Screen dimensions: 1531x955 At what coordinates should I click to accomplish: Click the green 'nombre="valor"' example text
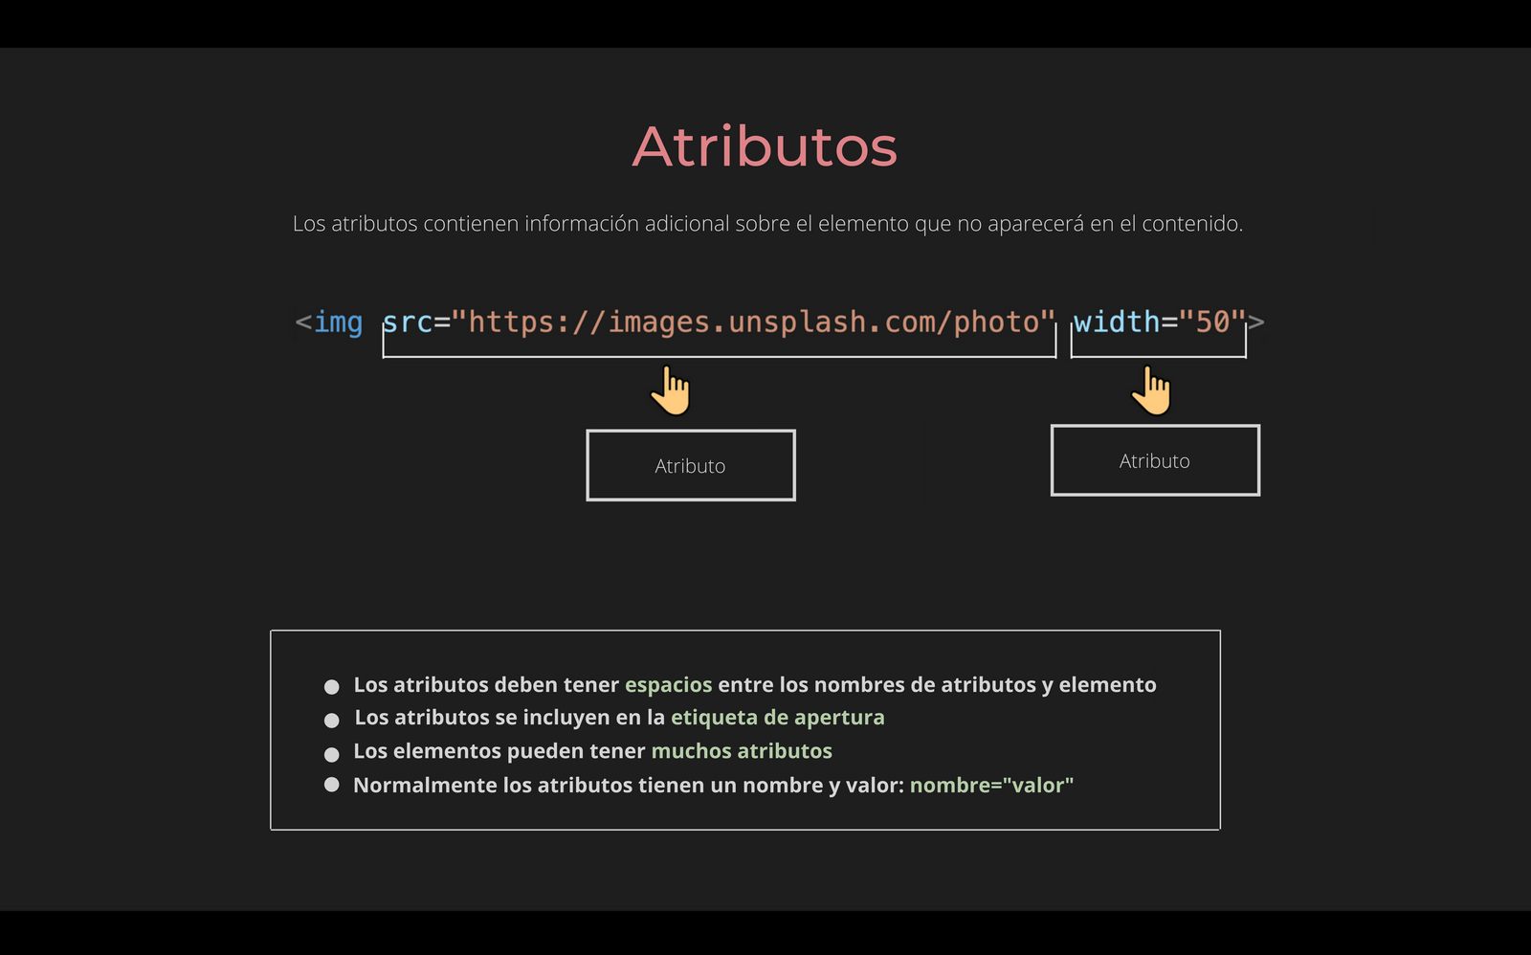point(992,786)
